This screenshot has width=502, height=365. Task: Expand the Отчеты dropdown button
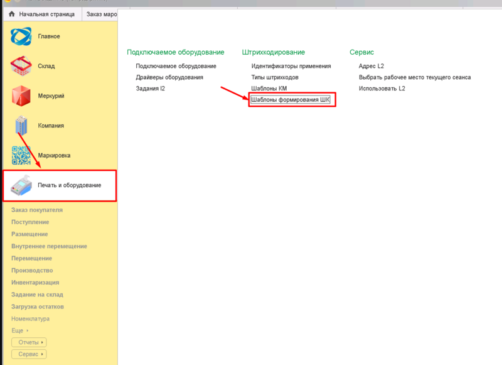coord(29,342)
